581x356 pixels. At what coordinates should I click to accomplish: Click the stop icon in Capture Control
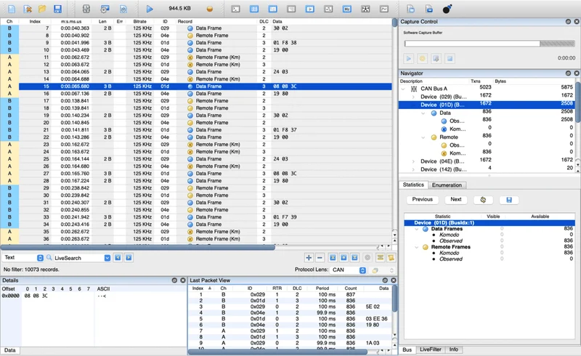click(x=450, y=59)
